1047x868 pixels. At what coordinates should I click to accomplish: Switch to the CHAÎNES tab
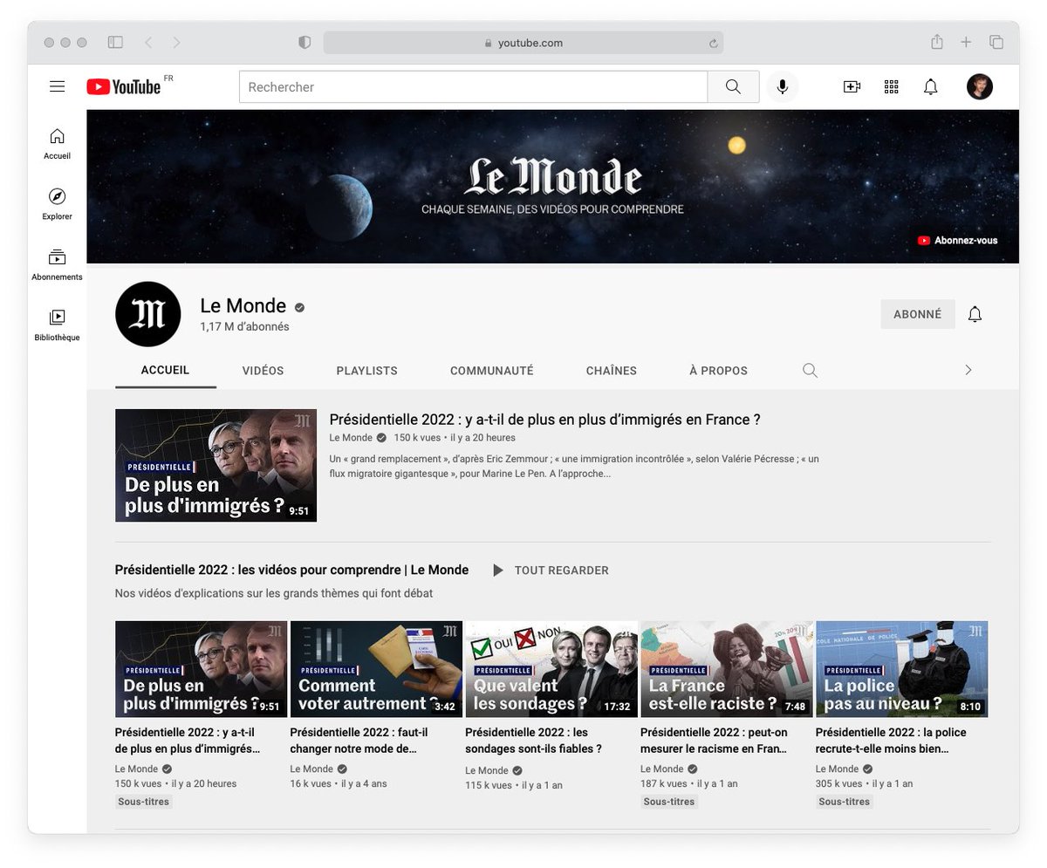[x=612, y=371]
